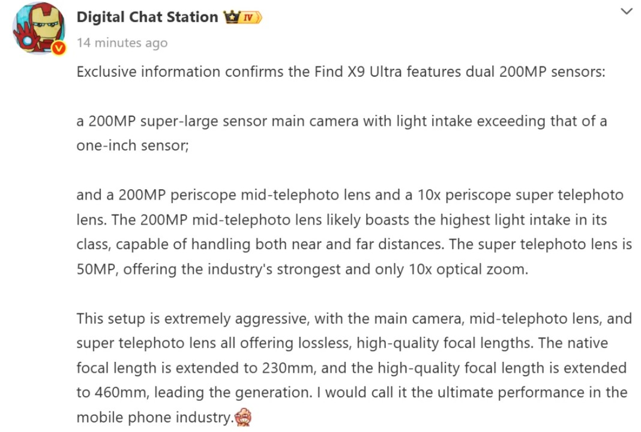Expand the post options chevron

point(627,11)
